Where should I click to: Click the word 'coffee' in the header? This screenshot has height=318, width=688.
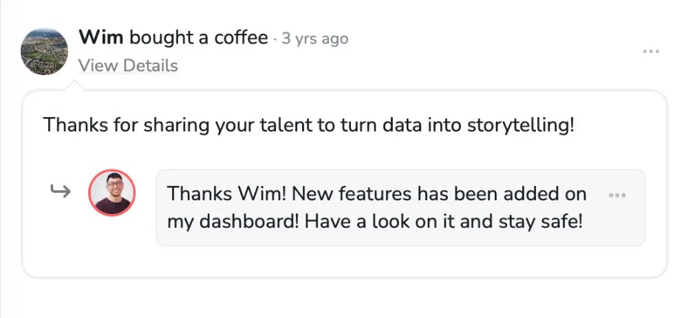241,37
